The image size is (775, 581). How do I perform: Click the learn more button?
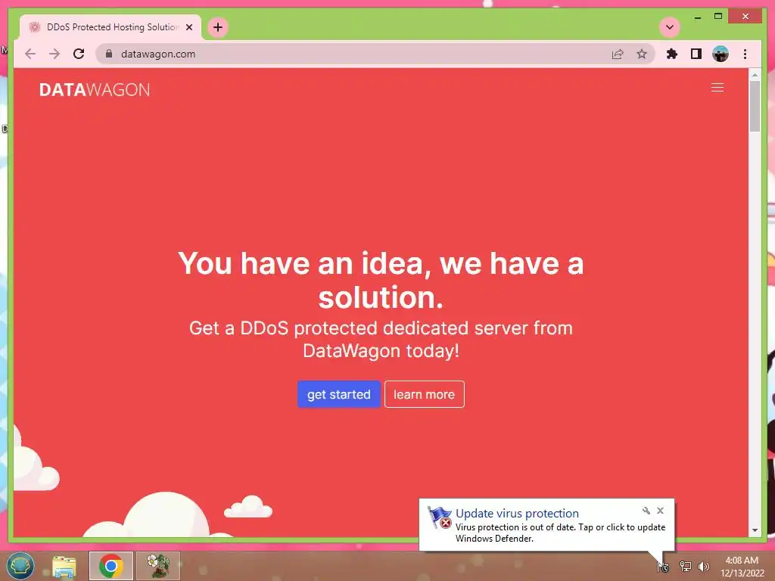pos(424,394)
